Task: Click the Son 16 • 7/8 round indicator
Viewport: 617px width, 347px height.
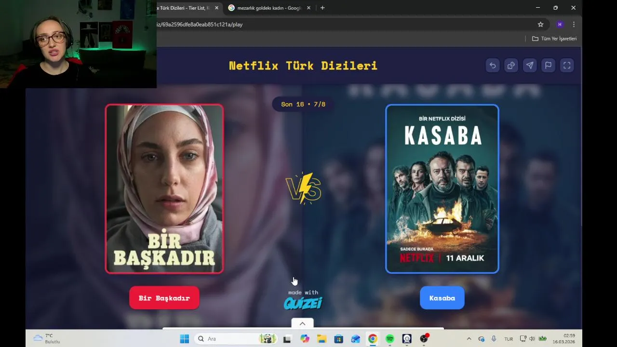Action: [303, 104]
